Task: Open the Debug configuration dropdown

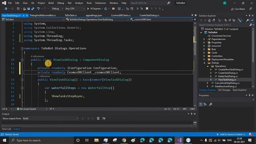Action: coord(58,9)
